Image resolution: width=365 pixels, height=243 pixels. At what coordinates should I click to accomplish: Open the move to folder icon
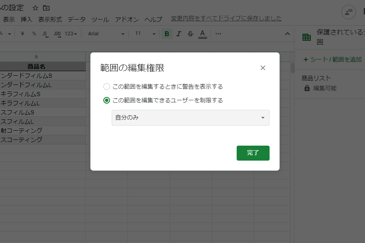point(46,7)
